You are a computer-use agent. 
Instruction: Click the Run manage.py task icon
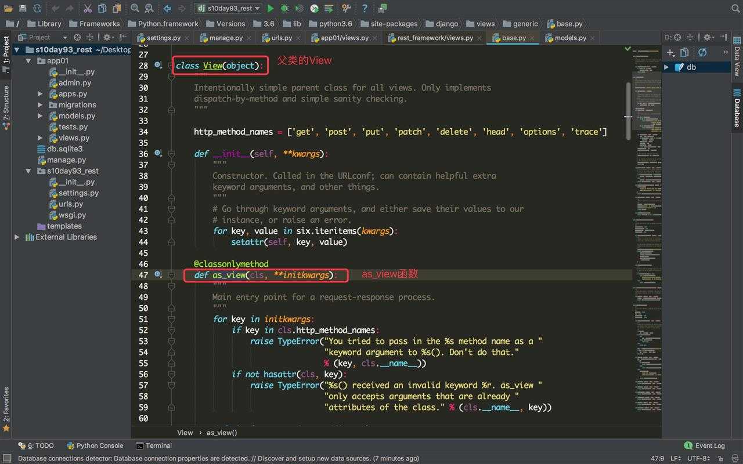(329, 8)
